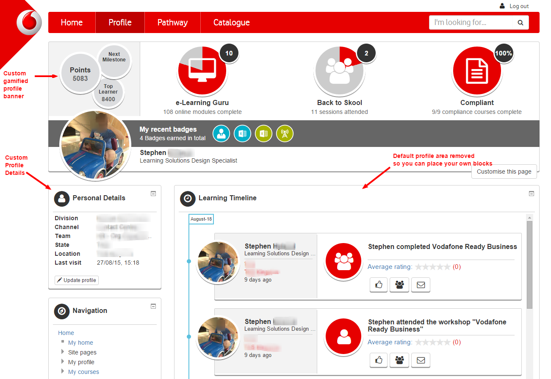Go to the Catalogue tab
The image size is (551, 379).
coord(231,22)
